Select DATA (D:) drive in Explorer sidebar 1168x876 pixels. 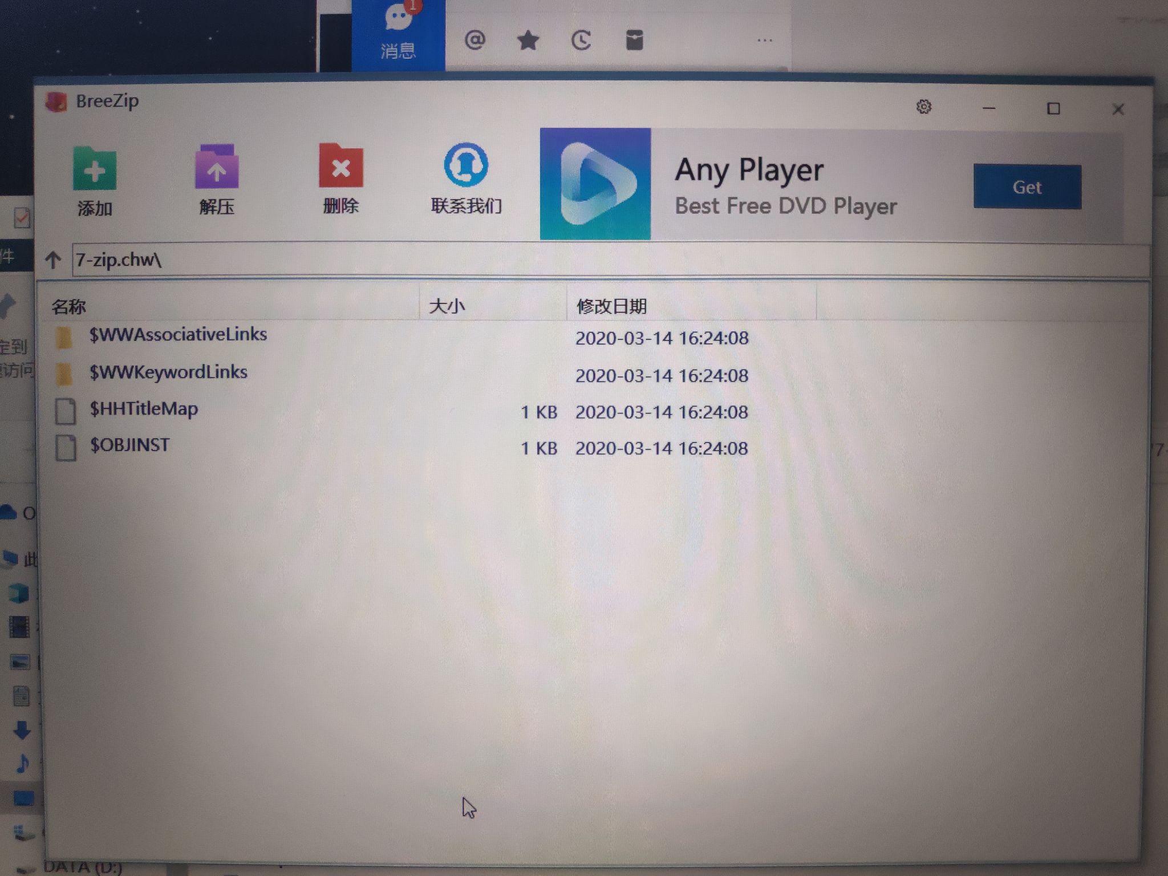coord(83,867)
